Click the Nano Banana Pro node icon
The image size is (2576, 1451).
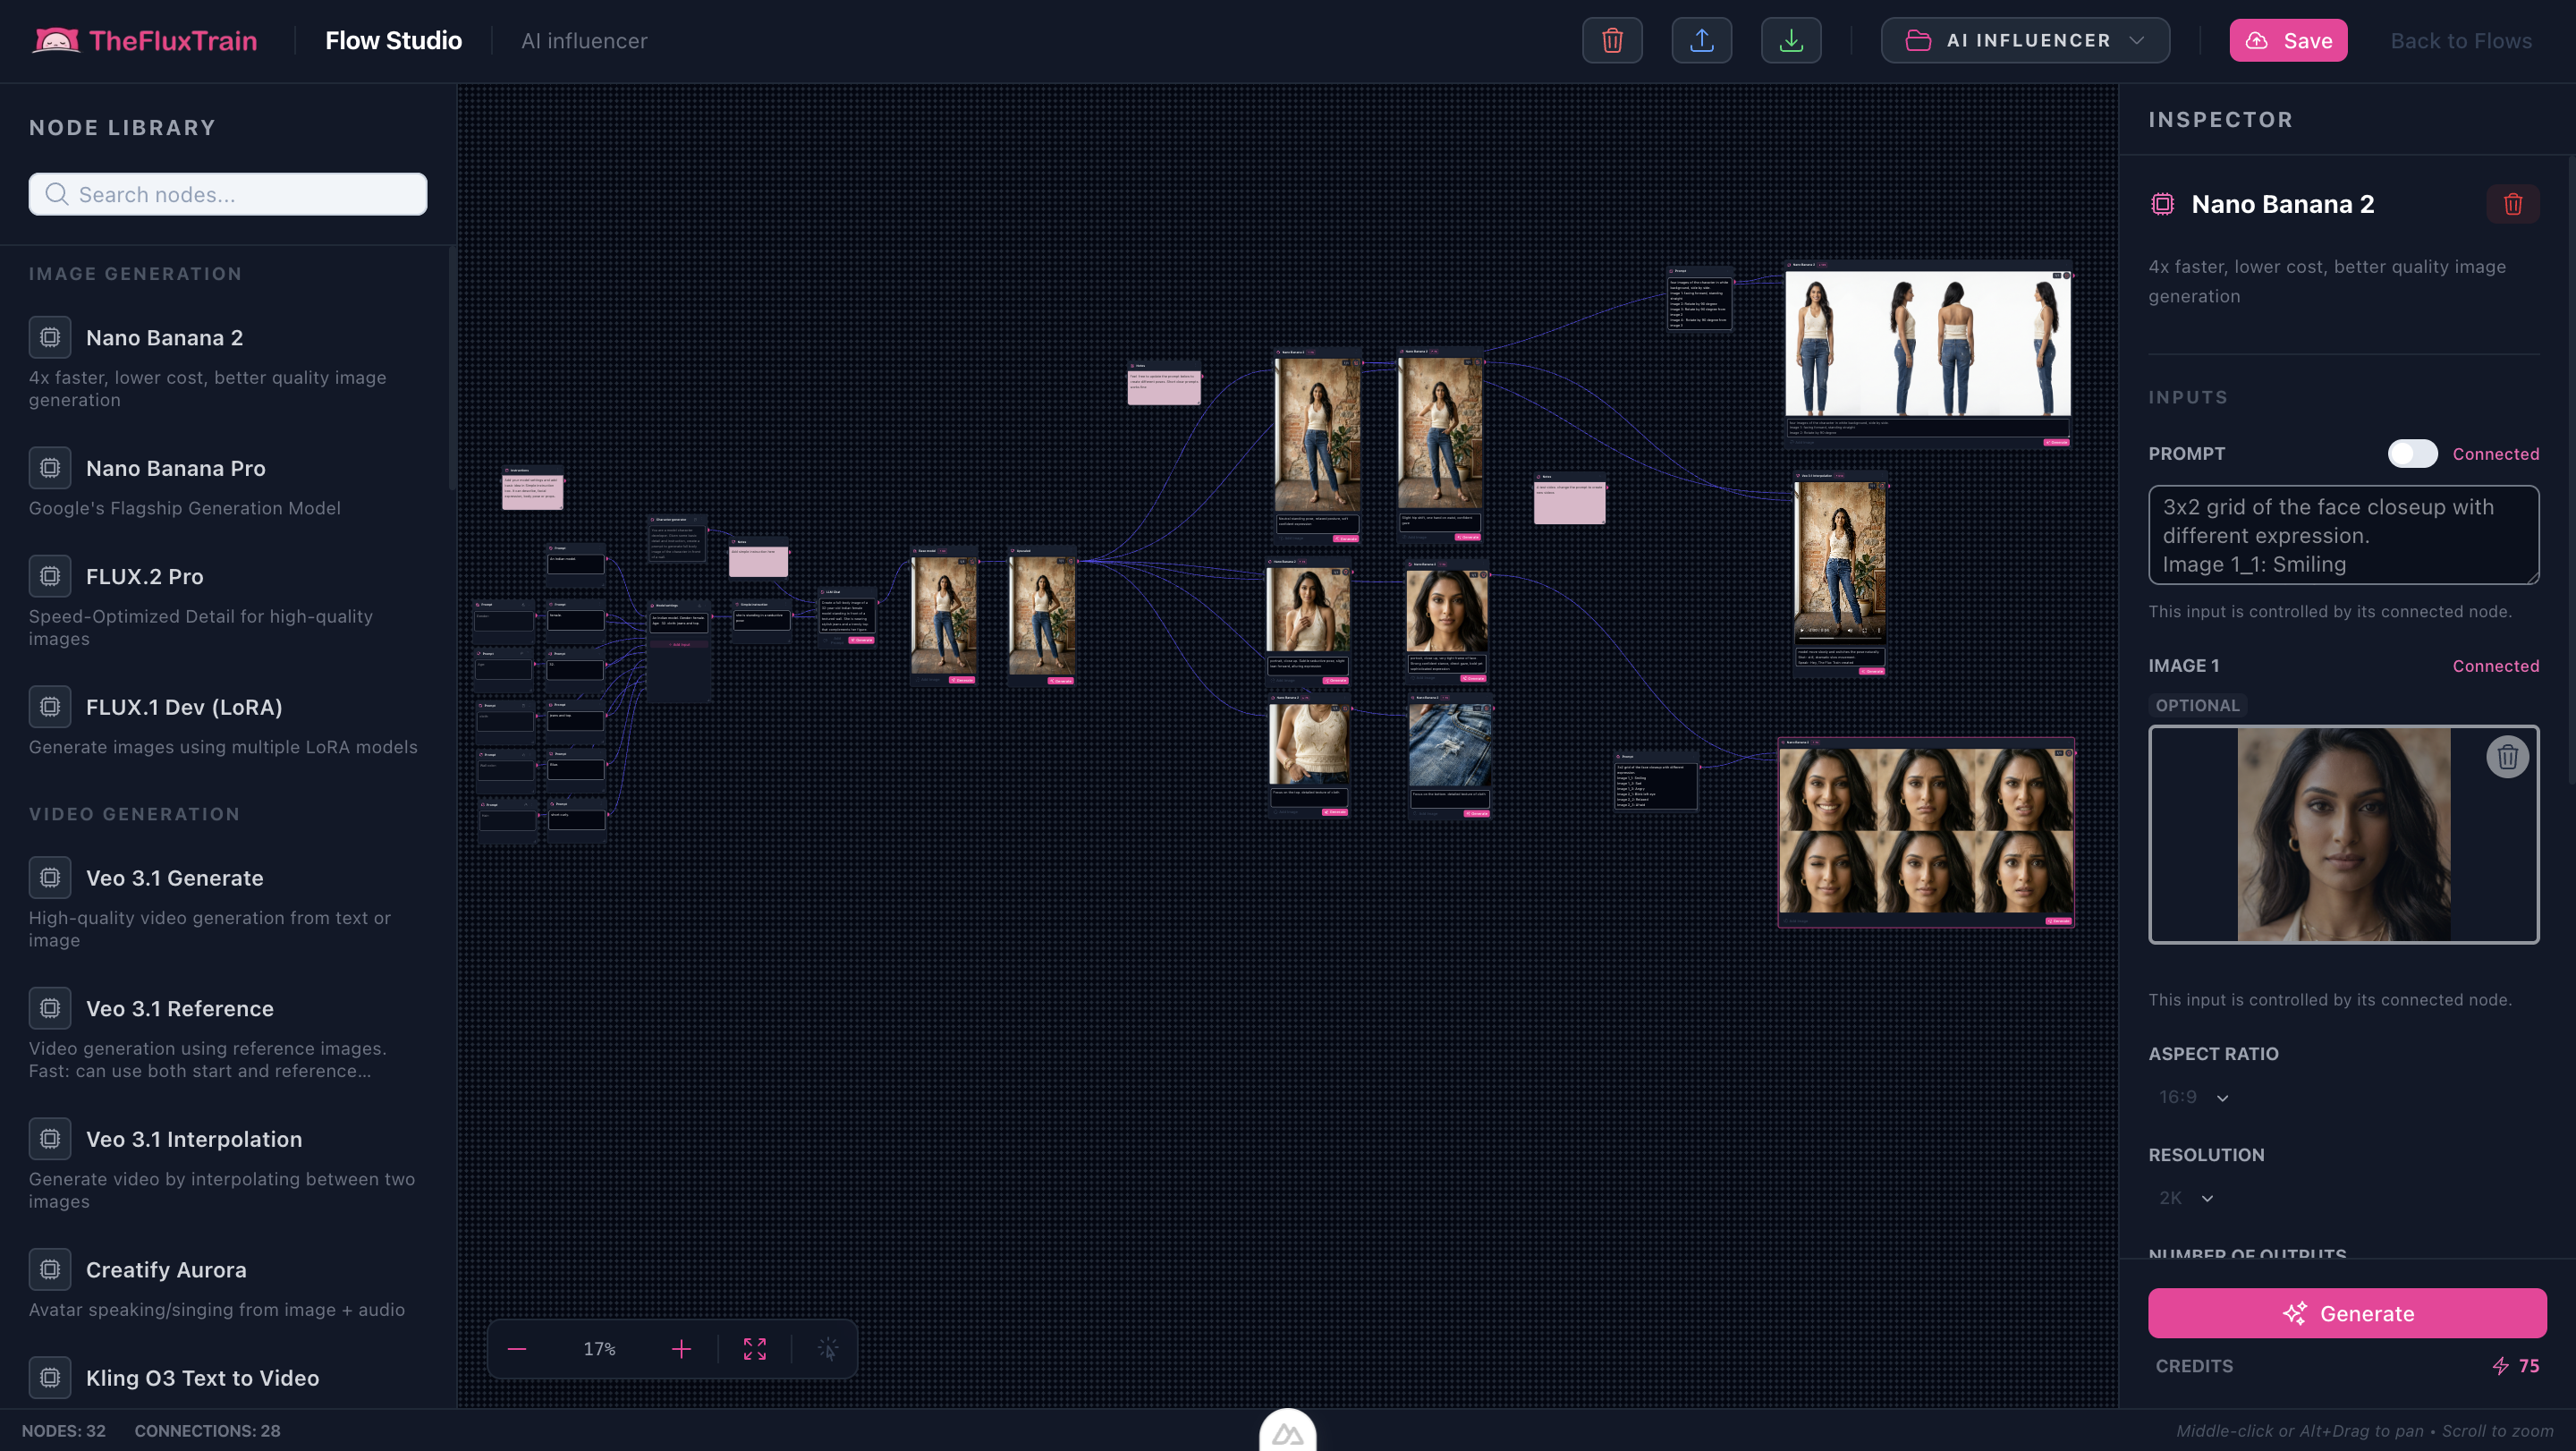50,468
